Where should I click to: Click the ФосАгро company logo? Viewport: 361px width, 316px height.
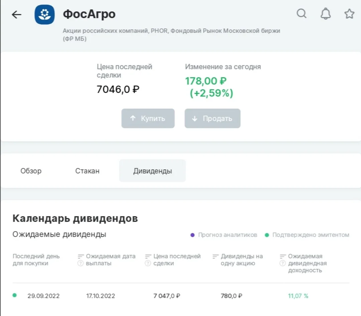(44, 14)
